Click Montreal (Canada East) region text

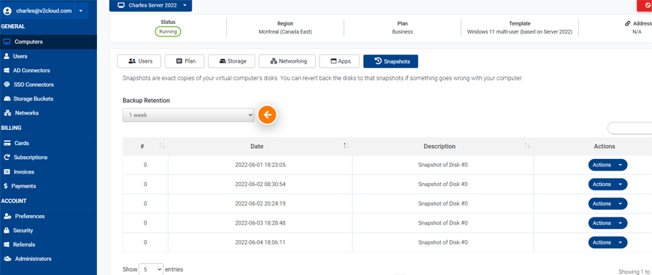(x=285, y=31)
